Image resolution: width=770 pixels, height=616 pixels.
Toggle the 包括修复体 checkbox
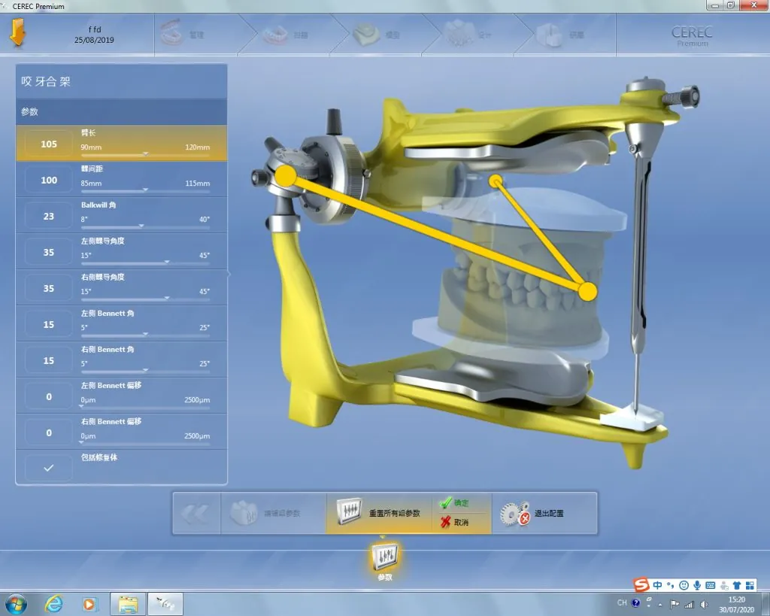coord(49,468)
